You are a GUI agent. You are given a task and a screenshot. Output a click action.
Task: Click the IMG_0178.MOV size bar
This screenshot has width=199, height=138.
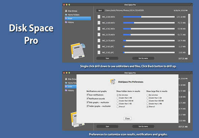149,41
